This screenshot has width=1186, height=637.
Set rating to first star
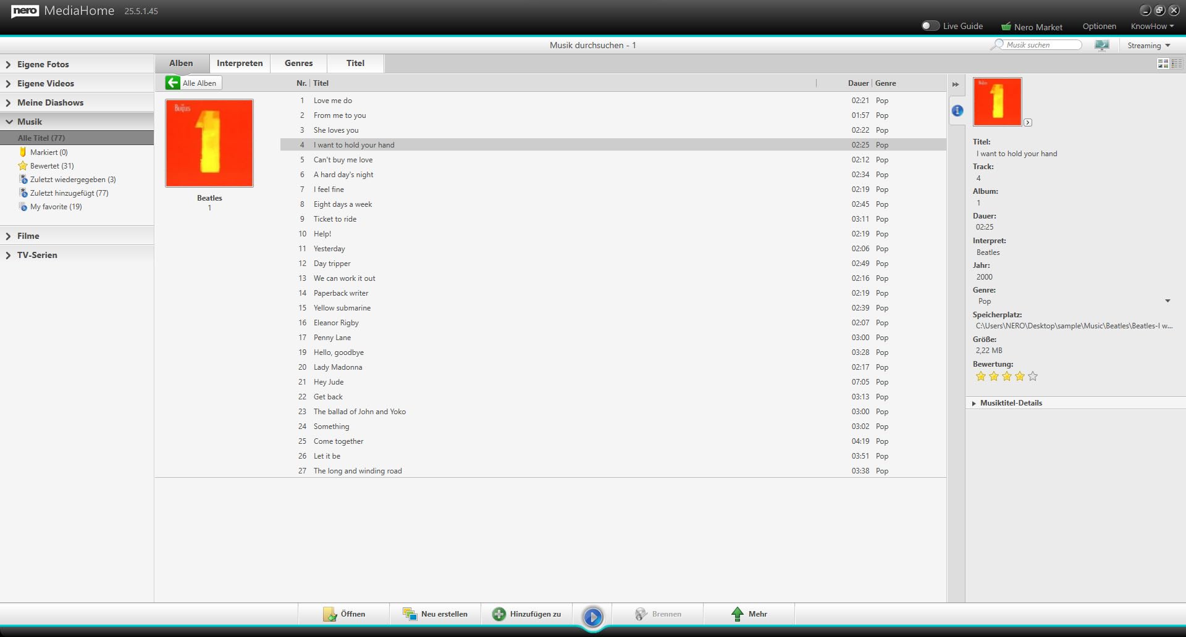[981, 377]
